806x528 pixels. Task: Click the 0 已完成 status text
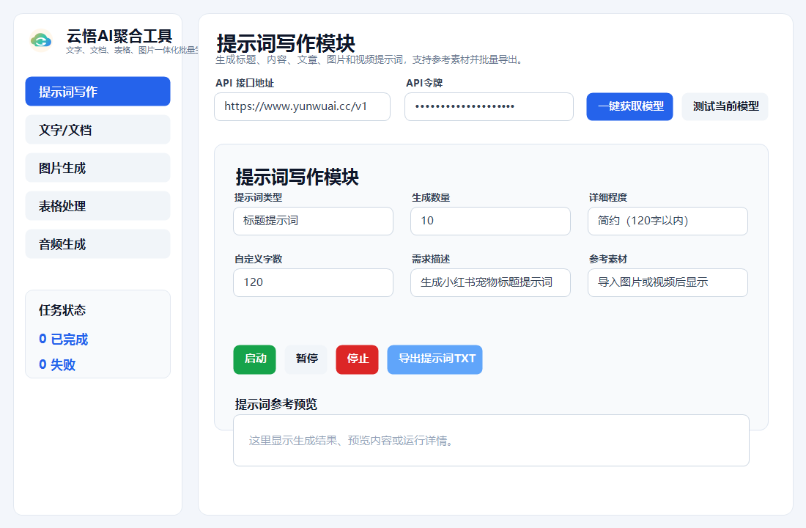click(x=63, y=339)
